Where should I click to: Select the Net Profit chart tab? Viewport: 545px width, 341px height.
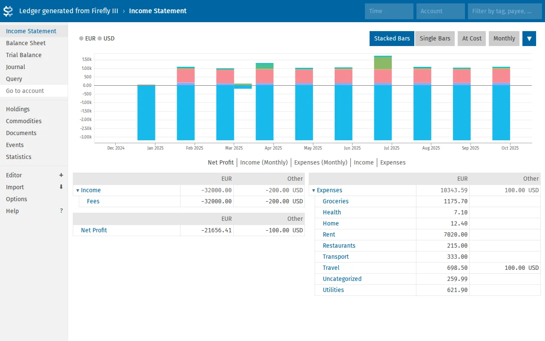(221, 162)
